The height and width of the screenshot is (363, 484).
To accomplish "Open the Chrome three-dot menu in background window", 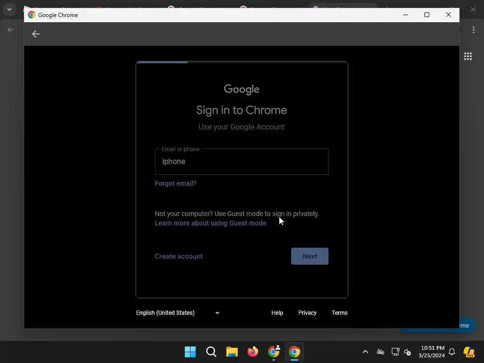I will (x=473, y=30).
